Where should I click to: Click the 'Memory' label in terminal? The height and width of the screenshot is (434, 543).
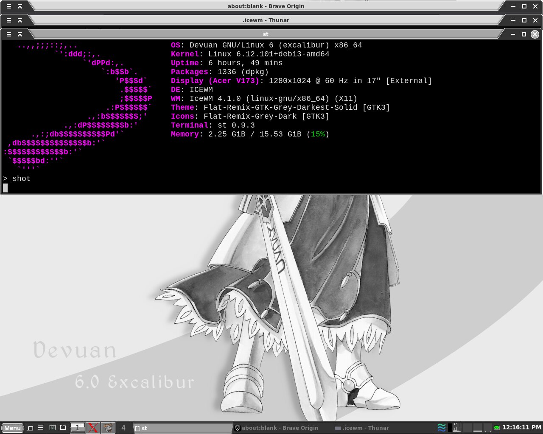tap(185, 134)
